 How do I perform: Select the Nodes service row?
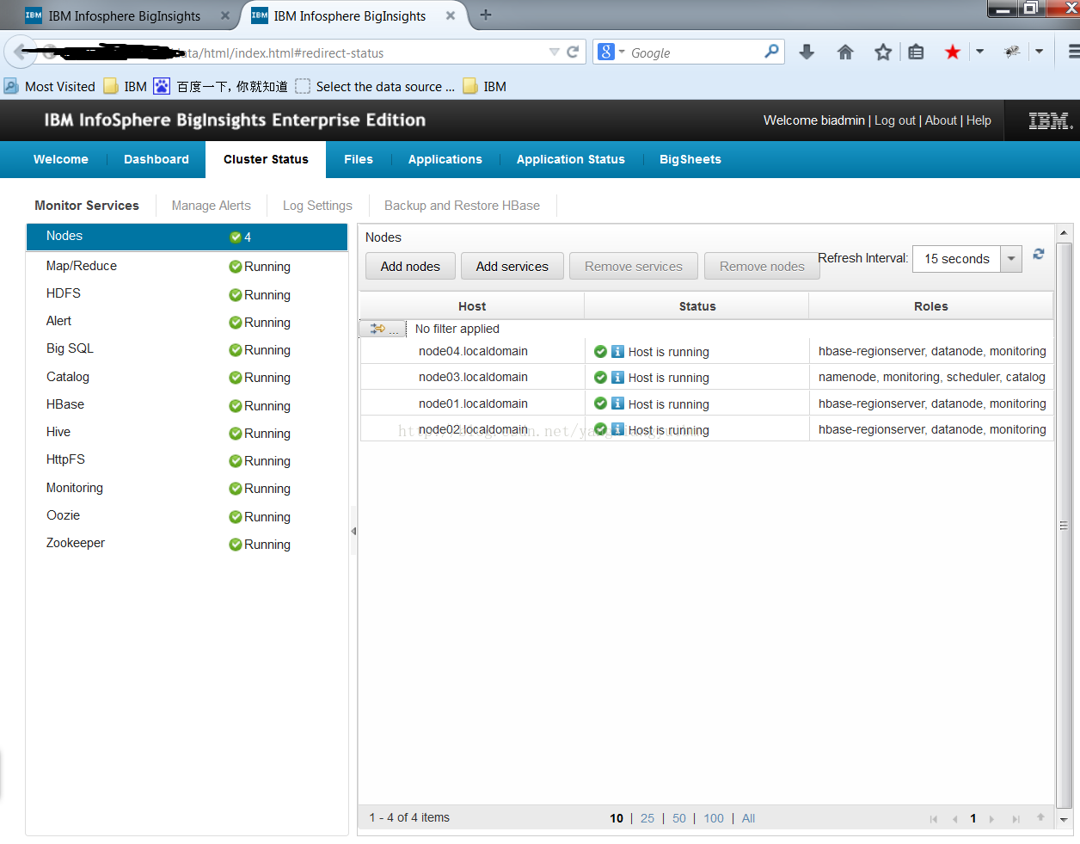[187, 237]
